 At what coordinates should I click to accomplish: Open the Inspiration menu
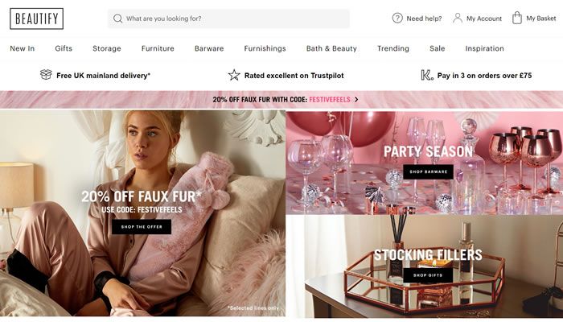click(x=484, y=48)
